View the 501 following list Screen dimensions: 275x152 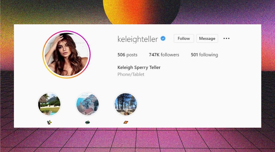point(204,55)
